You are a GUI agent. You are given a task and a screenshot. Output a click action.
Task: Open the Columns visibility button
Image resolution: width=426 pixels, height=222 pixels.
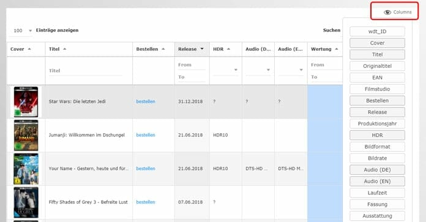397,12
